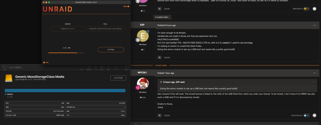Viewport: 321px width, 125px height.
Task: View BINICKNICH's reaction on top post
Action: click(307, 9)
